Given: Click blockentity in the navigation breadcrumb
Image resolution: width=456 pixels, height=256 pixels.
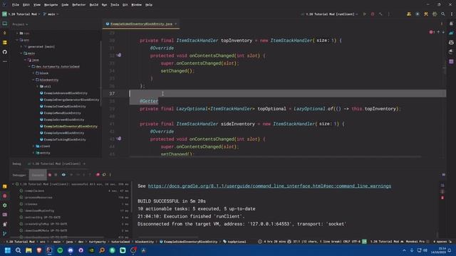Looking at the screenshot, I should point(144,242).
